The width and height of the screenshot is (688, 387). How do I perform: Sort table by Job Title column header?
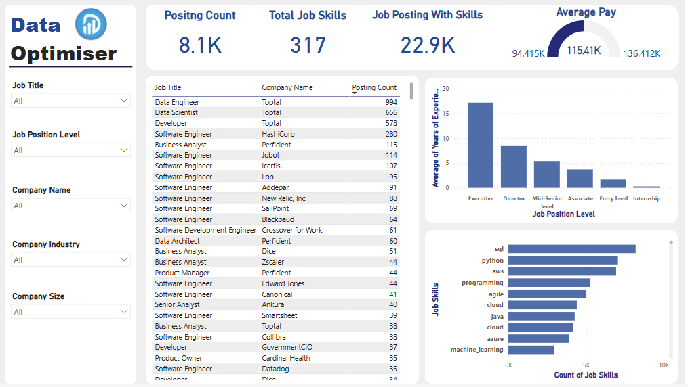168,87
